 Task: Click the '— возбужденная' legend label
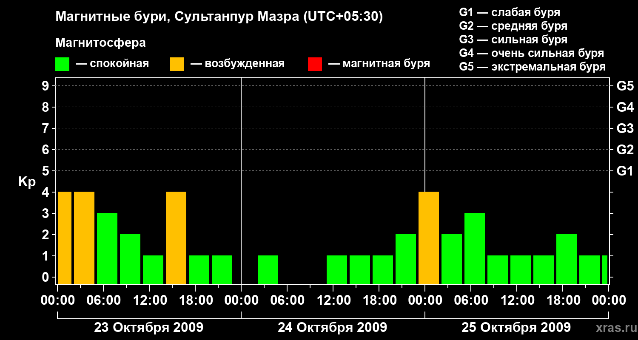[237, 64]
